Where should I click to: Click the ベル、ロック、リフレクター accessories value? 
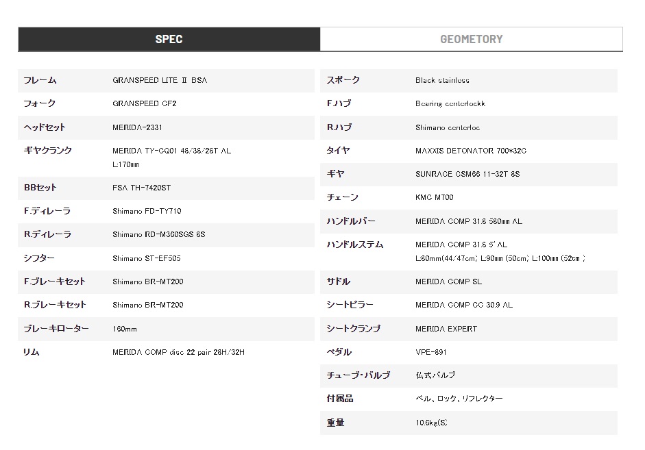tap(459, 399)
